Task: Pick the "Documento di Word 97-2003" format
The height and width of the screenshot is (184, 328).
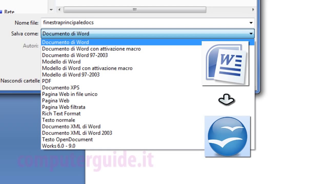Action: pyautogui.click(x=148, y=55)
